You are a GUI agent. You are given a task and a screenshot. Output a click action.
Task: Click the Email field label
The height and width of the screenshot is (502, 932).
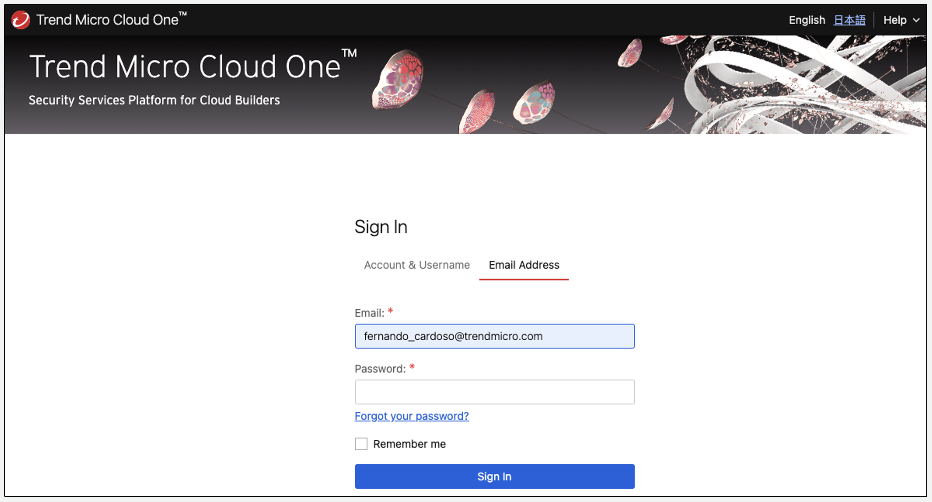coord(369,313)
